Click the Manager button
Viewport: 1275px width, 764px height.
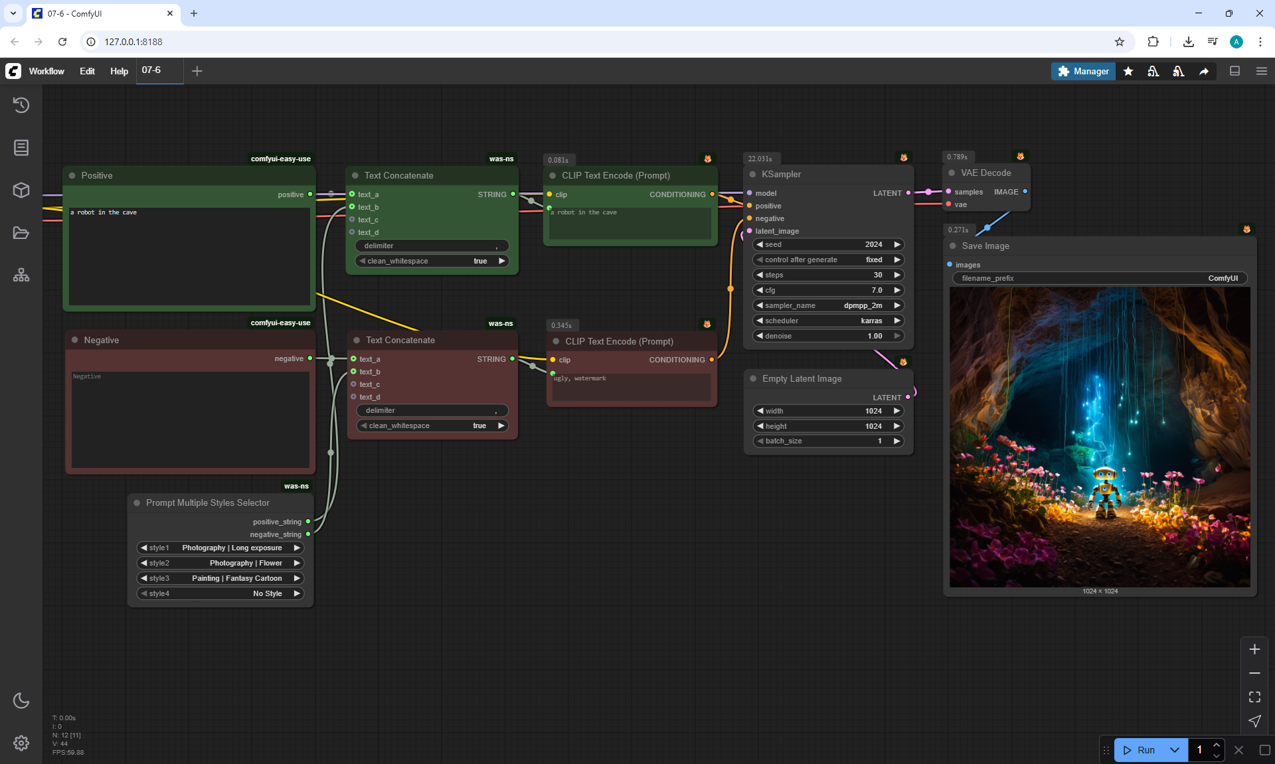point(1083,71)
